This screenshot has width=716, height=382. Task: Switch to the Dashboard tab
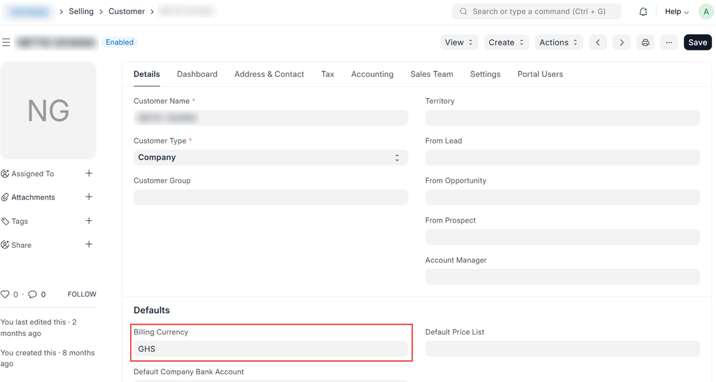196,74
